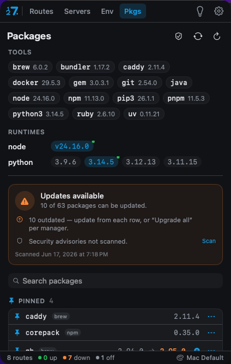Click the uv 0.11.21 tool chip
Viewport: 231px width, 364px height.
pos(144,114)
